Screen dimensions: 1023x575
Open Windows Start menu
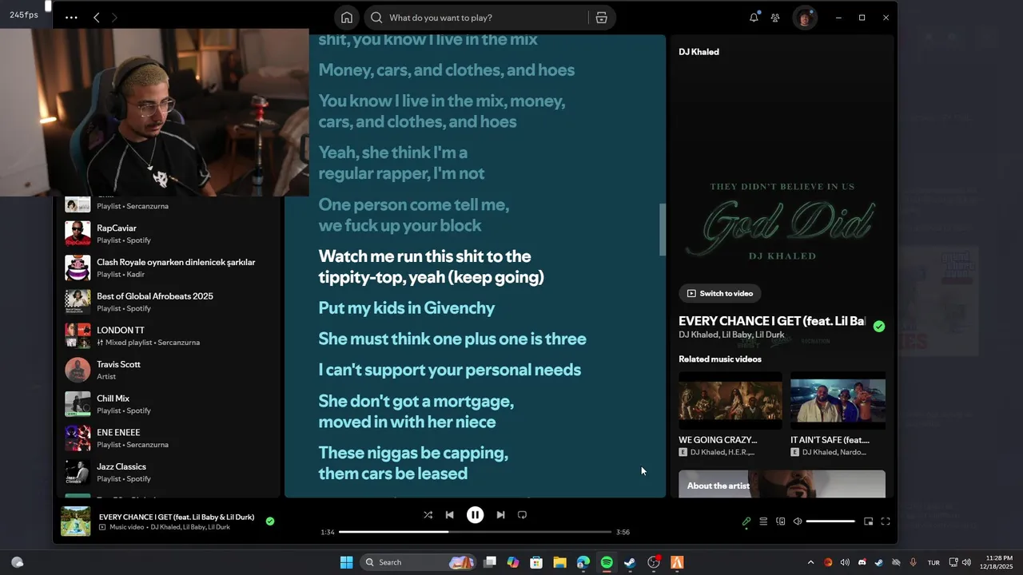click(347, 562)
